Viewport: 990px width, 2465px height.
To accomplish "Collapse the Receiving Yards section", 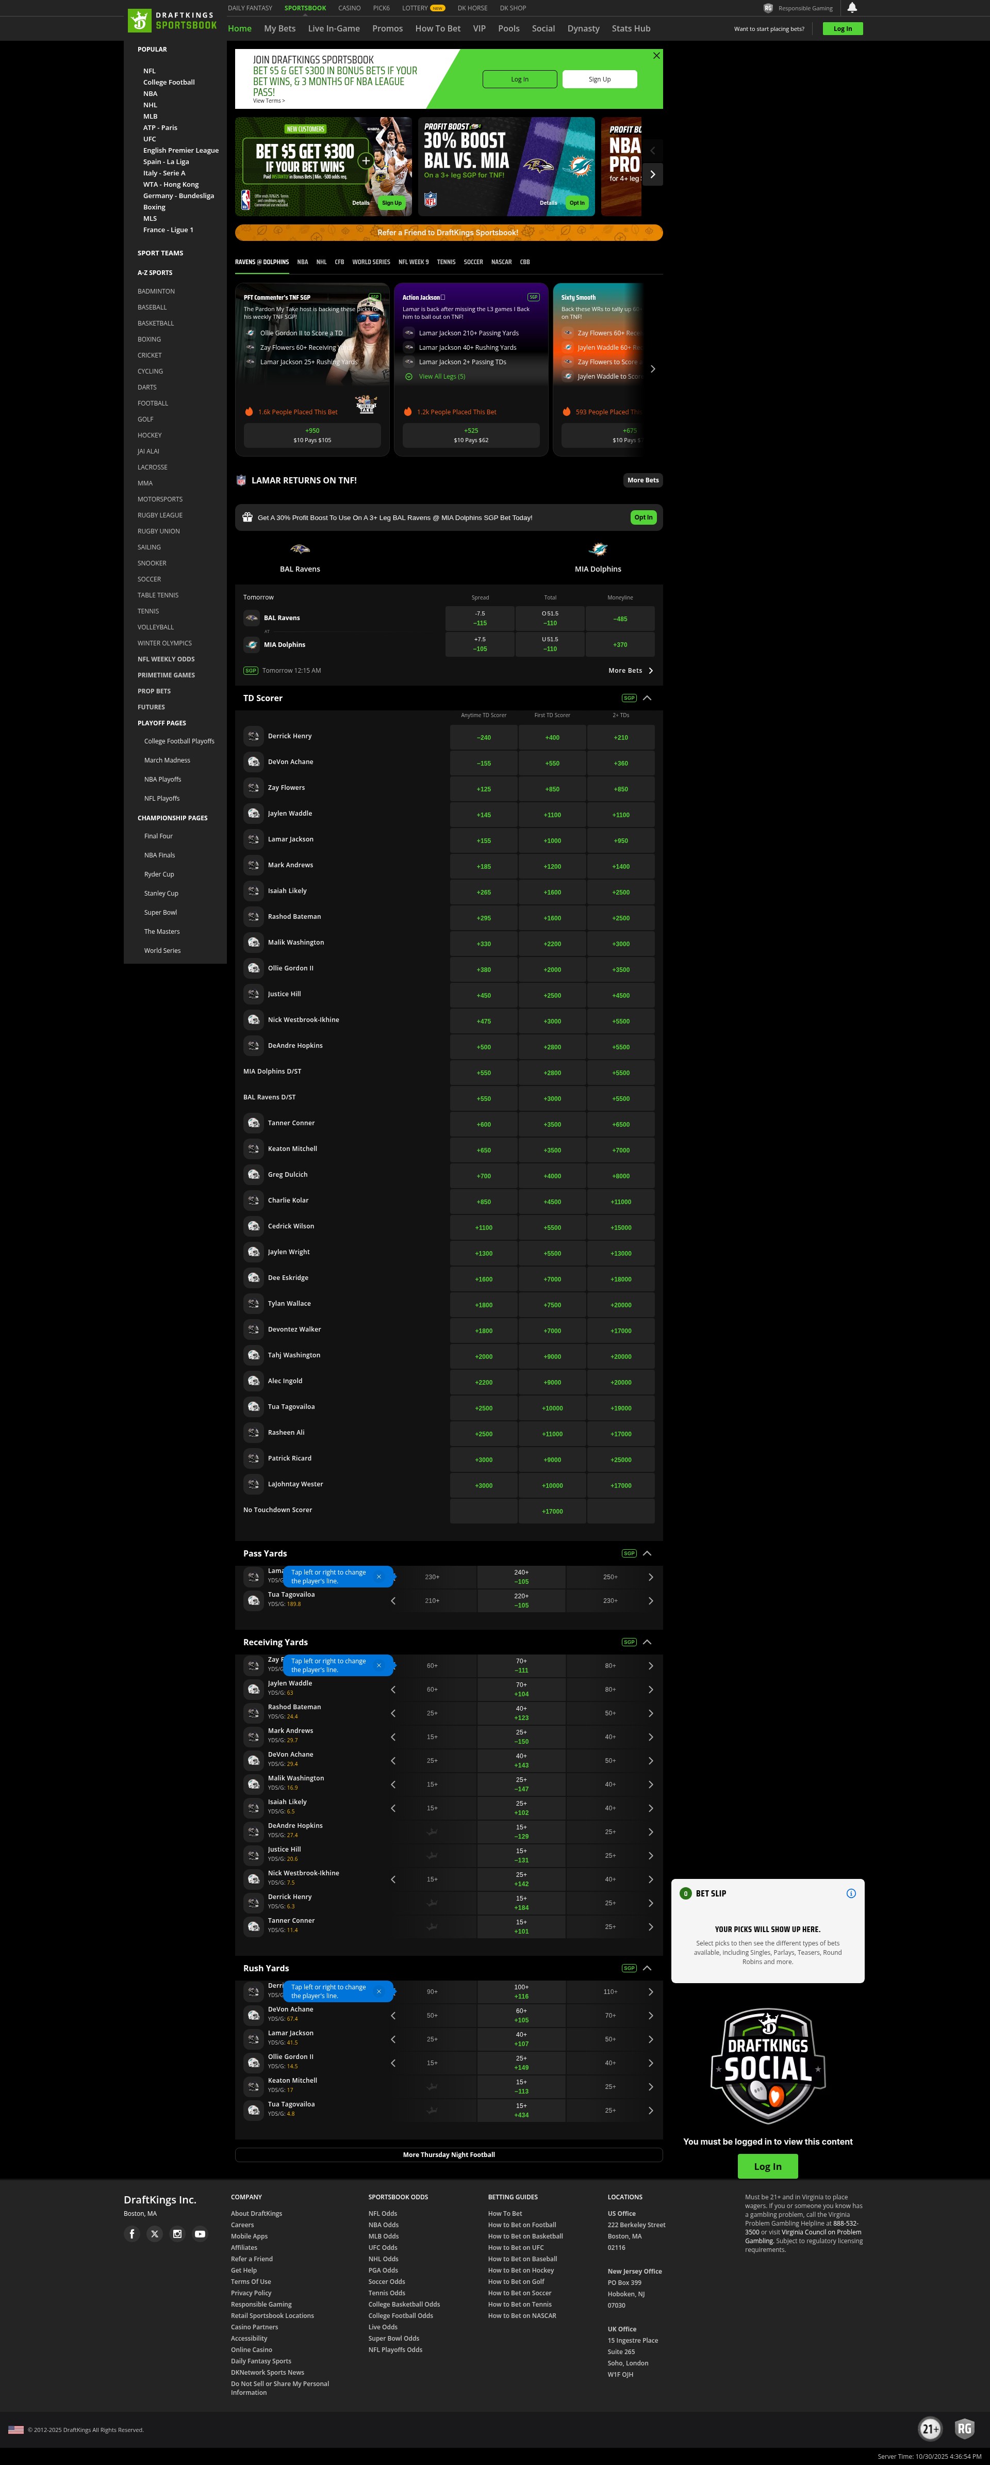I will click(x=647, y=1642).
